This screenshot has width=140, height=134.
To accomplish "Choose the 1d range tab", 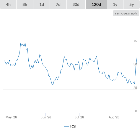I will (42, 4).
